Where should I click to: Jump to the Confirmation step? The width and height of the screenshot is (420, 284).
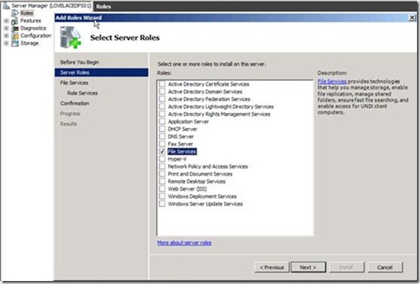(x=75, y=103)
